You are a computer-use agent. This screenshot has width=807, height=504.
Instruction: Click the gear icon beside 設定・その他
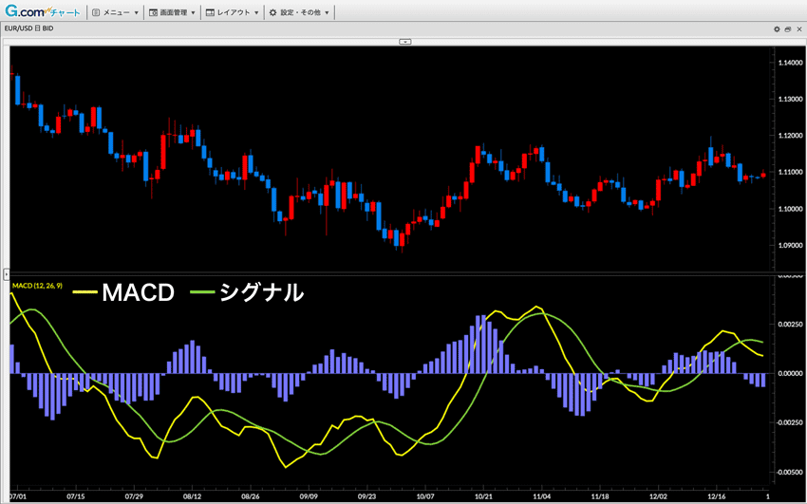273,13
